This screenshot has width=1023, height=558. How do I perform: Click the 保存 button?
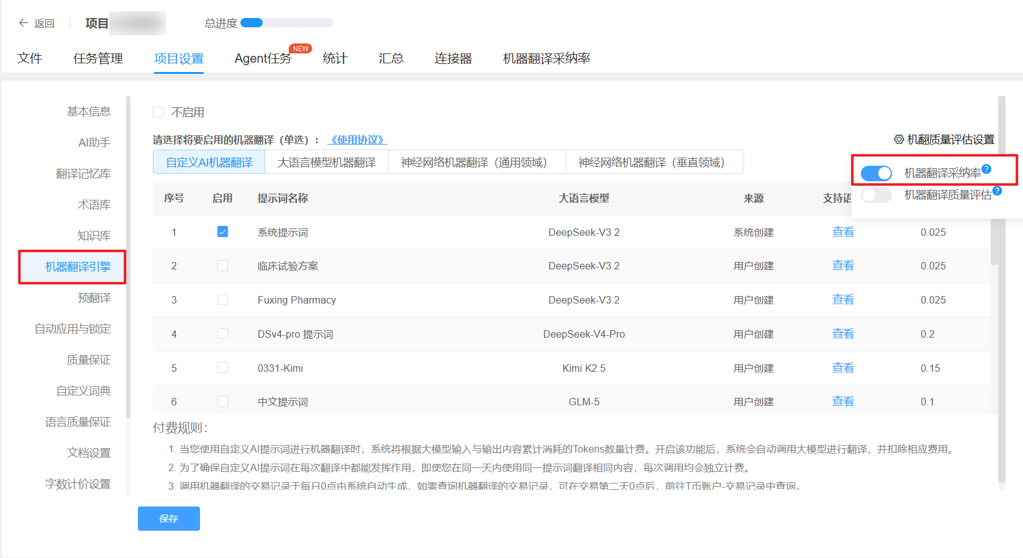click(169, 518)
